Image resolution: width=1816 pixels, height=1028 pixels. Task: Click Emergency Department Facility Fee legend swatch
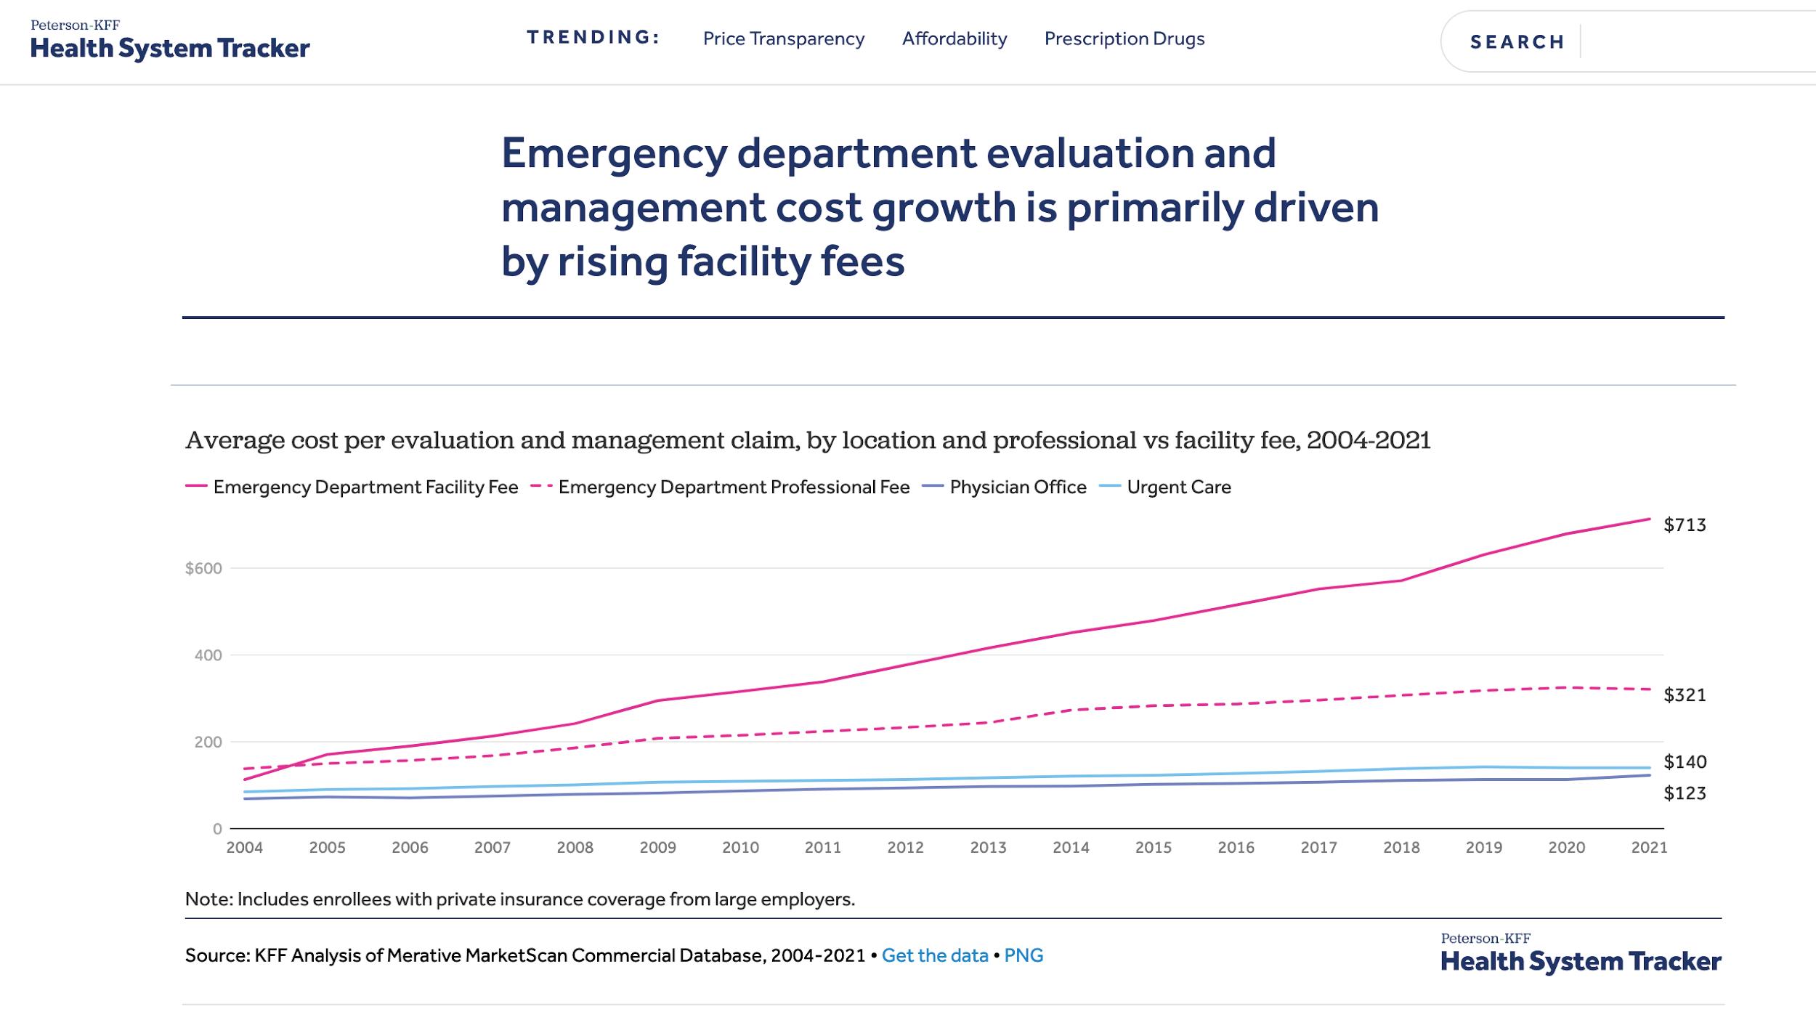196,486
